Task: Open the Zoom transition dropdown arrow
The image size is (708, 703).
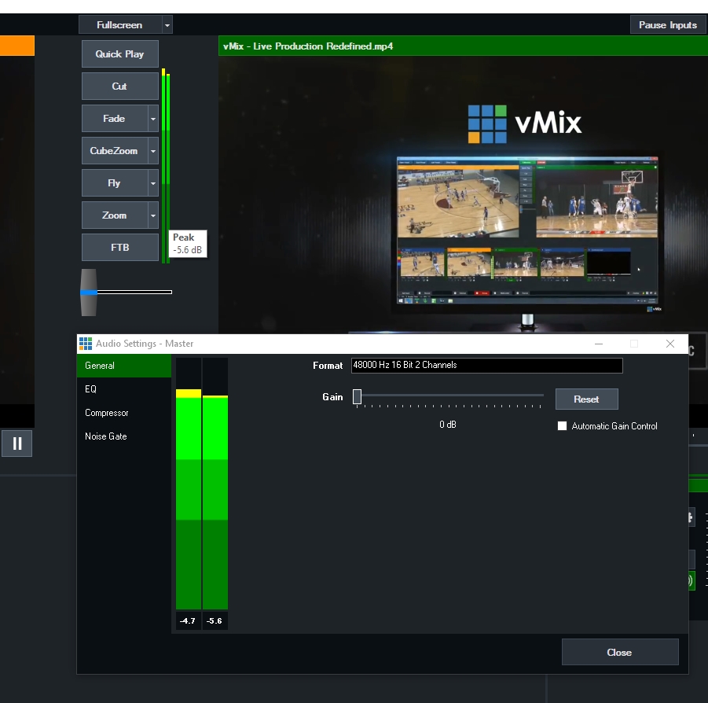Action: coord(153,215)
